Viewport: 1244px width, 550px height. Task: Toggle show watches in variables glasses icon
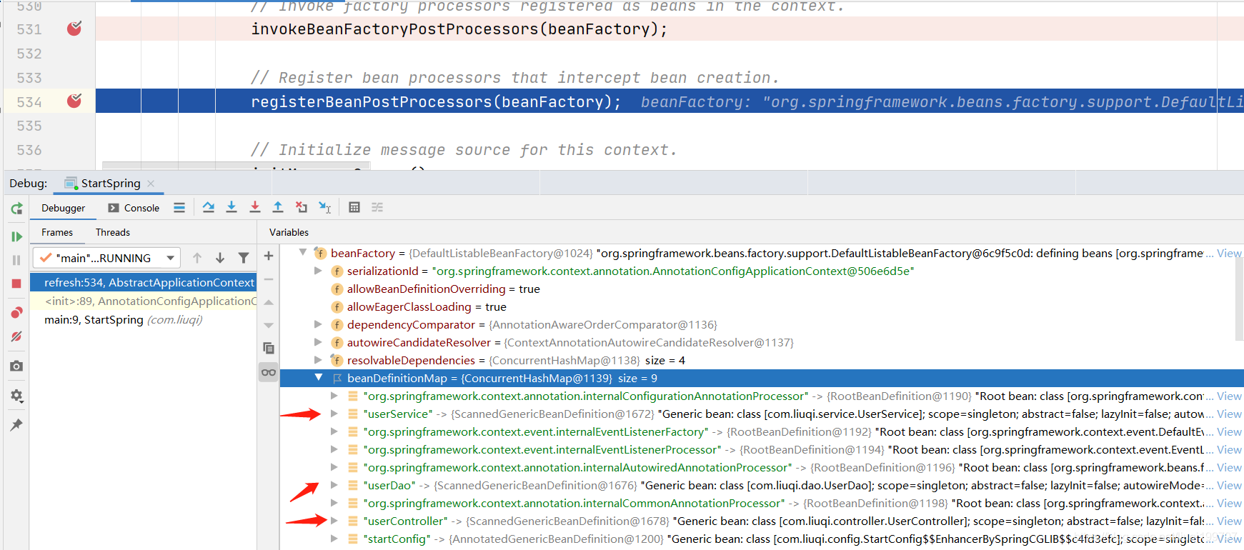pos(269,372)
